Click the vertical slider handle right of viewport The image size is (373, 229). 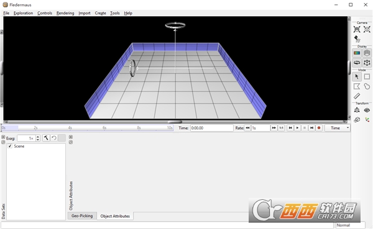[349, 67]
